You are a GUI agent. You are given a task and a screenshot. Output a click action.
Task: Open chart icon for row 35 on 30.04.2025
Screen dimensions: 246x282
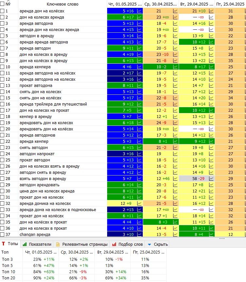[175, 222]
